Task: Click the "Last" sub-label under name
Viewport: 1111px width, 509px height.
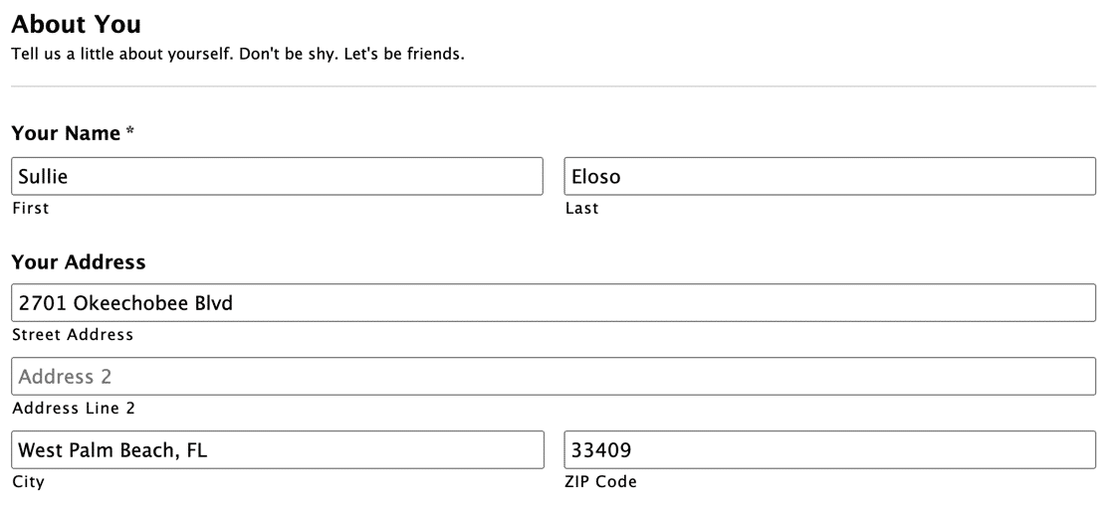Action: click(x=581, y=208)
